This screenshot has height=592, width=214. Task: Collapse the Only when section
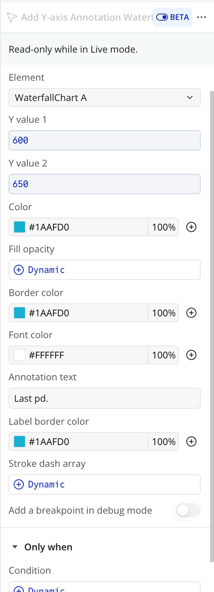pos(15,547)
